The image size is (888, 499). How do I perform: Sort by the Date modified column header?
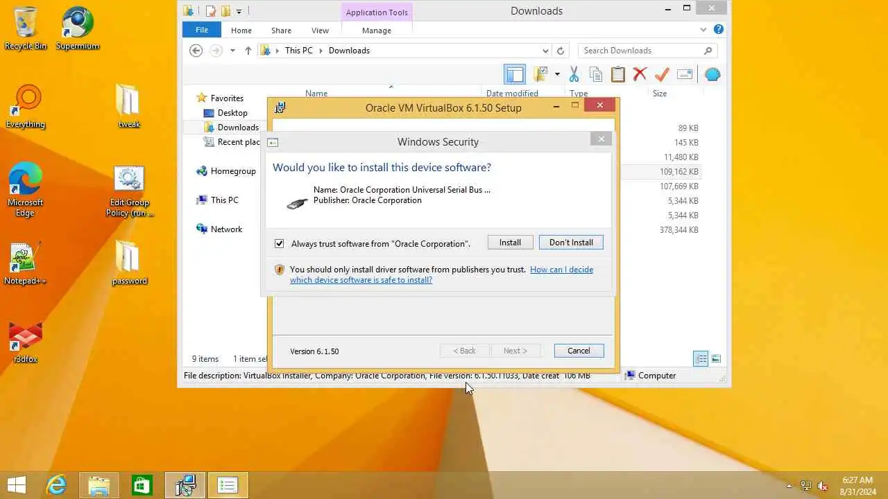tap(512, 93)
